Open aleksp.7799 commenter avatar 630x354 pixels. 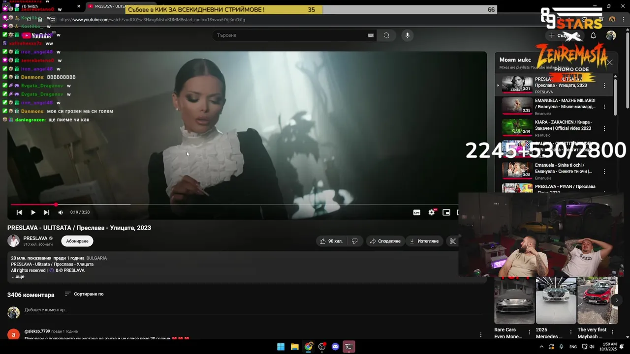click(x=13, y=334)
